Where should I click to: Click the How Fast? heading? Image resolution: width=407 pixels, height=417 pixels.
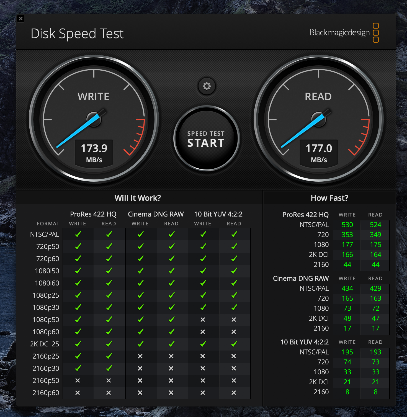329,198
